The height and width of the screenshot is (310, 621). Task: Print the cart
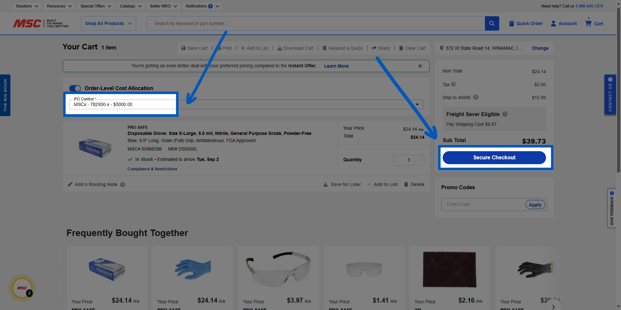click(224, 48)
